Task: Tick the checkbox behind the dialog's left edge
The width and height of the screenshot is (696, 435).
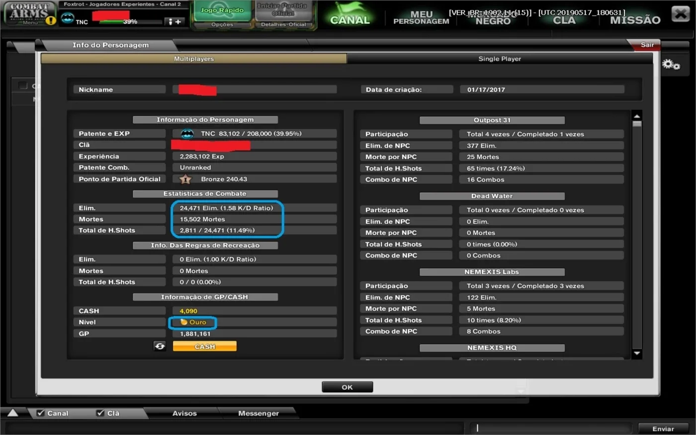Action: [23, 86]
